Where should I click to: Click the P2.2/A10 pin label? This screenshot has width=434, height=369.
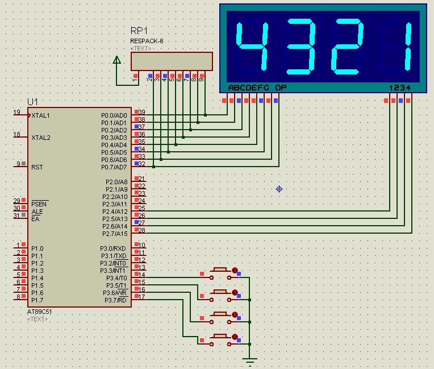(x=115, y=197)
